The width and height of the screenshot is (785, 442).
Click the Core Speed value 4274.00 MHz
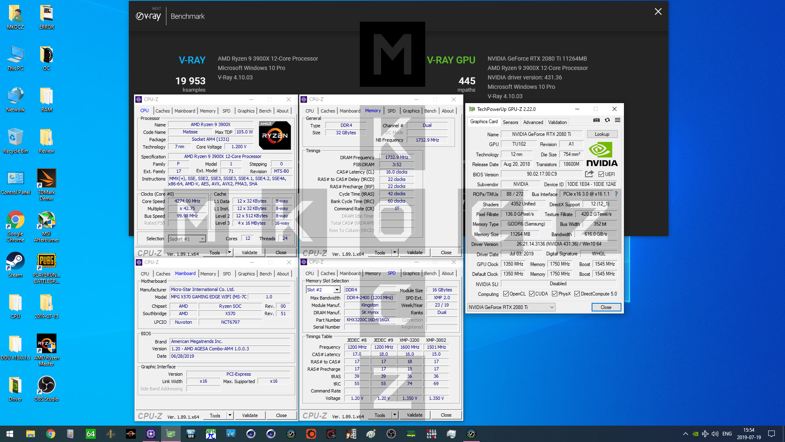[x=187, y=201]
